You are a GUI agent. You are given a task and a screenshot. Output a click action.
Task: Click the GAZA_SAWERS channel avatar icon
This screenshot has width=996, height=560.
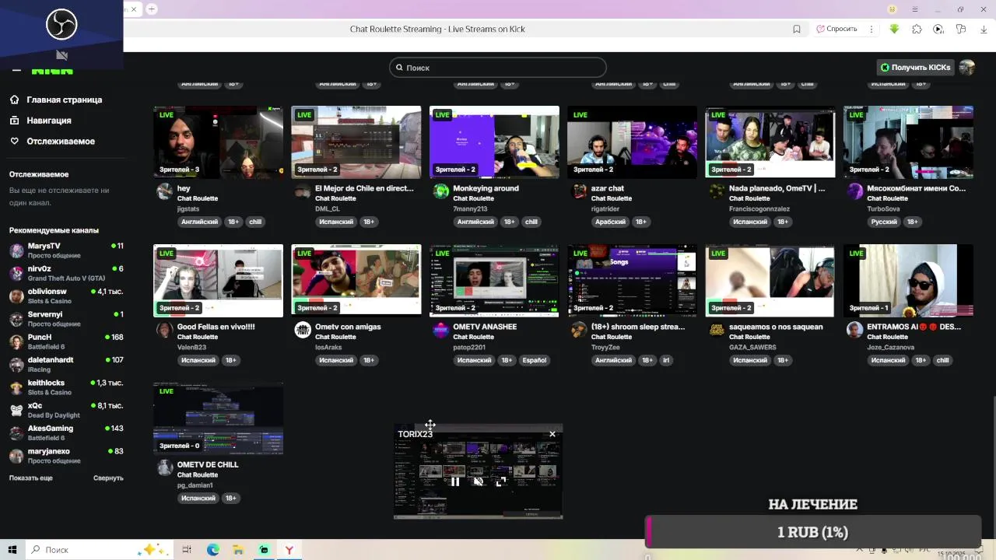717,330
